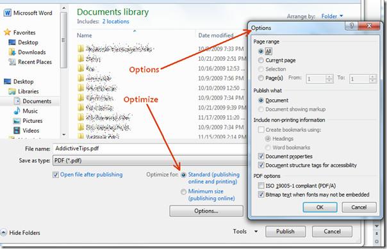Open the 2 locations link
Screen dimensions: 387x249
116,22
